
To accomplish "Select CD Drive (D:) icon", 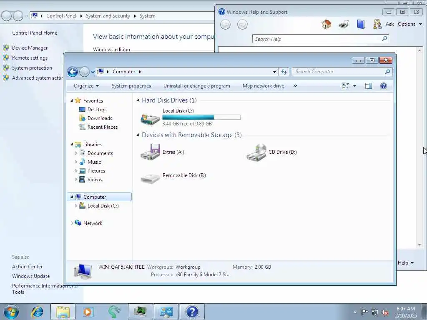I will point(256,152).
